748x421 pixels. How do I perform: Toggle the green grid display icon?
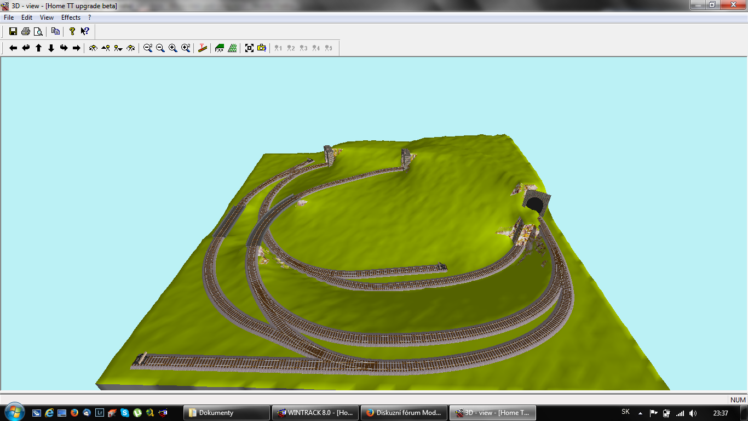232,48
